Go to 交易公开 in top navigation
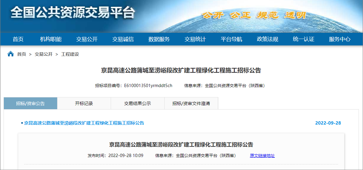 [x=87, y=39]
